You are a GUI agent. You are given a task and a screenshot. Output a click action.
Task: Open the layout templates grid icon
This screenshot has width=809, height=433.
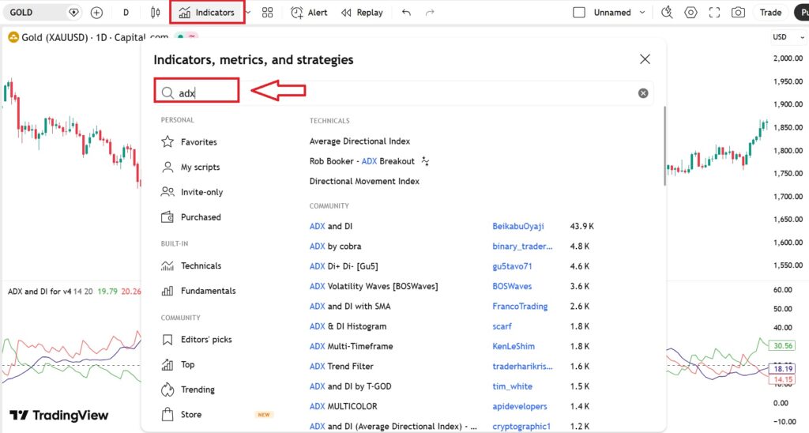[268, 13]
